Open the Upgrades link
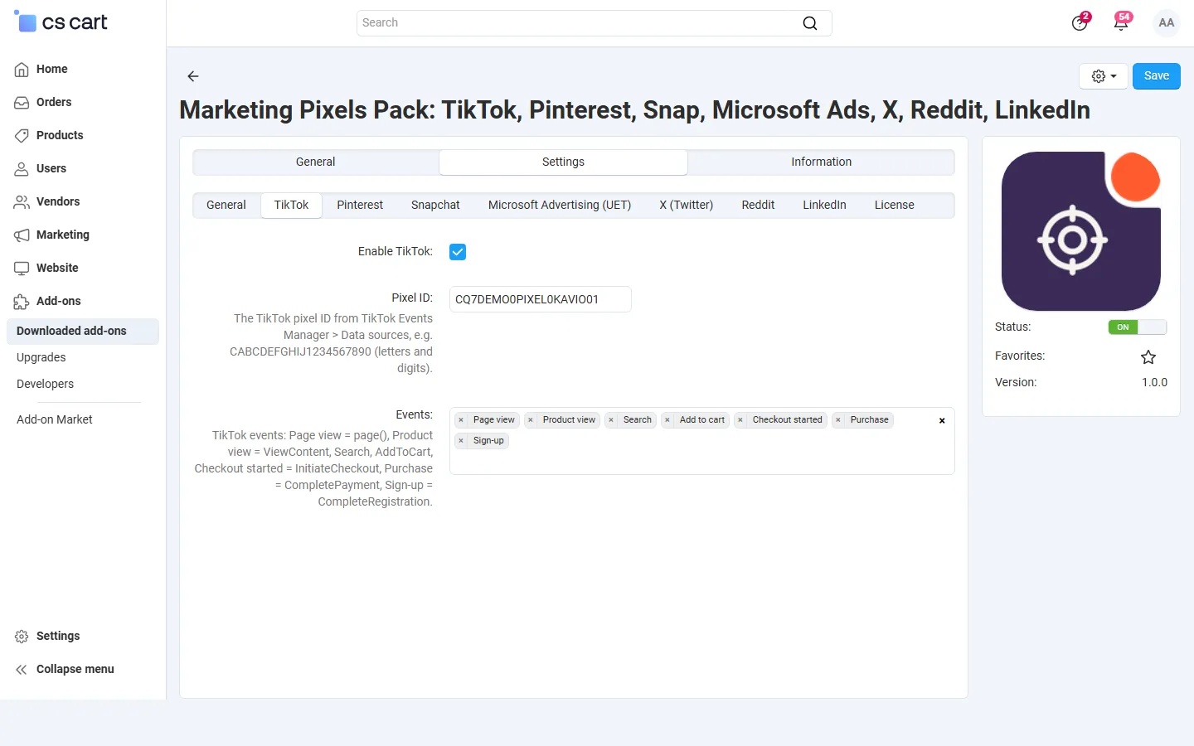 click(41, 358)
